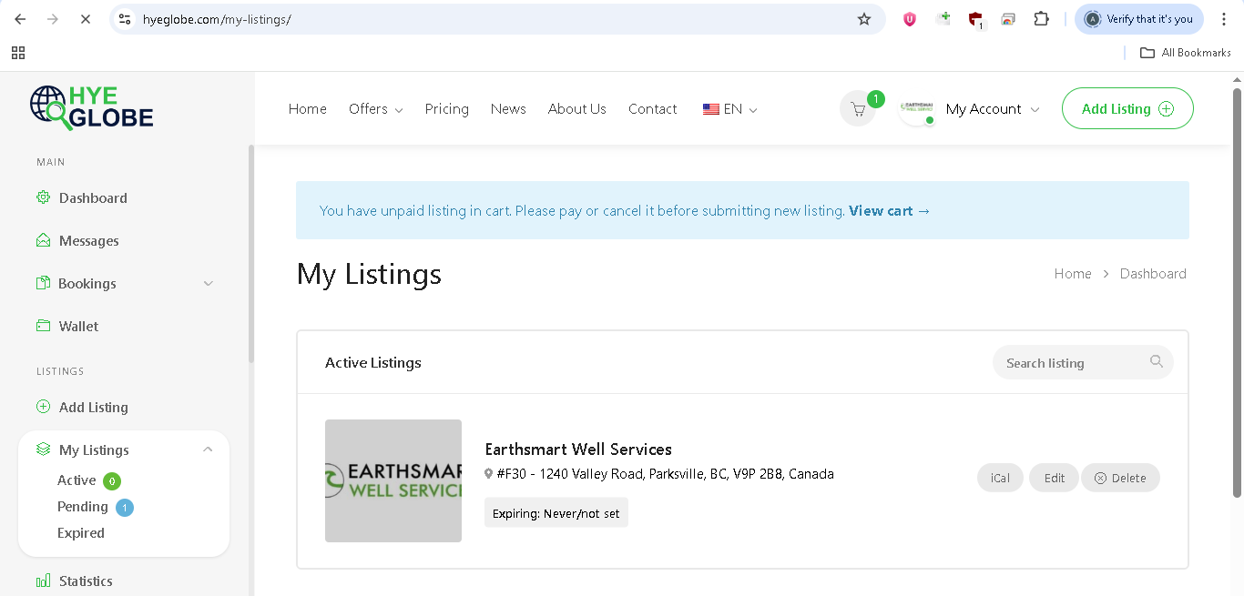
Task: Delete the Earthsmart Well Services listing
Action: (1120, 478)
